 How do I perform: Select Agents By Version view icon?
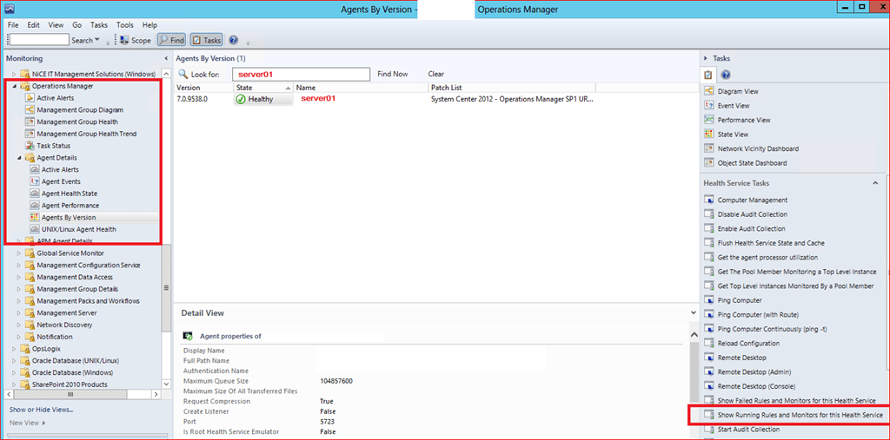tap(34, 217)
